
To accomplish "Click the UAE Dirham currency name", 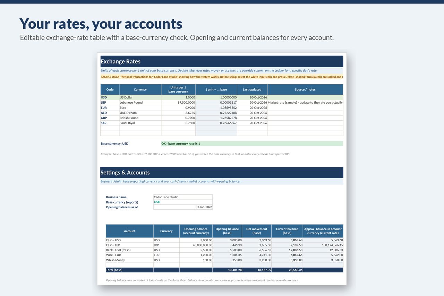I will click(x=140, y=113).
